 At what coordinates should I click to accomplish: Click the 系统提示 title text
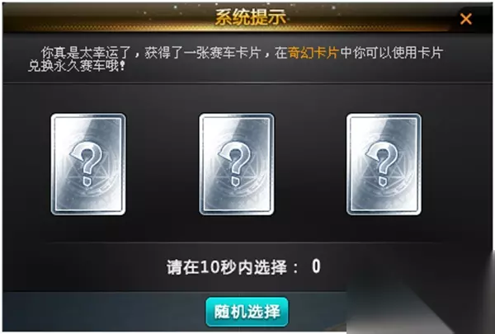(x=250, y=17)
